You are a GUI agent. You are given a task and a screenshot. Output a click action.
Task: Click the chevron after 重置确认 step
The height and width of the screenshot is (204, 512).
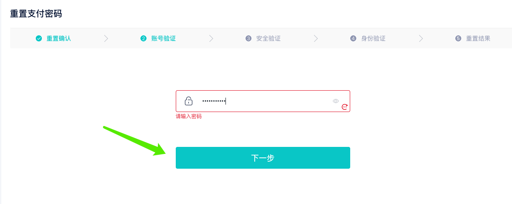(106, 38)
